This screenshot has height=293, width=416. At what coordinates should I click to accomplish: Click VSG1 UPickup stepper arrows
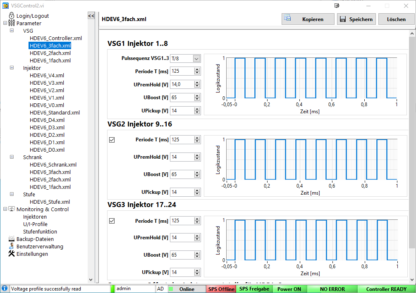(x=197, y=111)
